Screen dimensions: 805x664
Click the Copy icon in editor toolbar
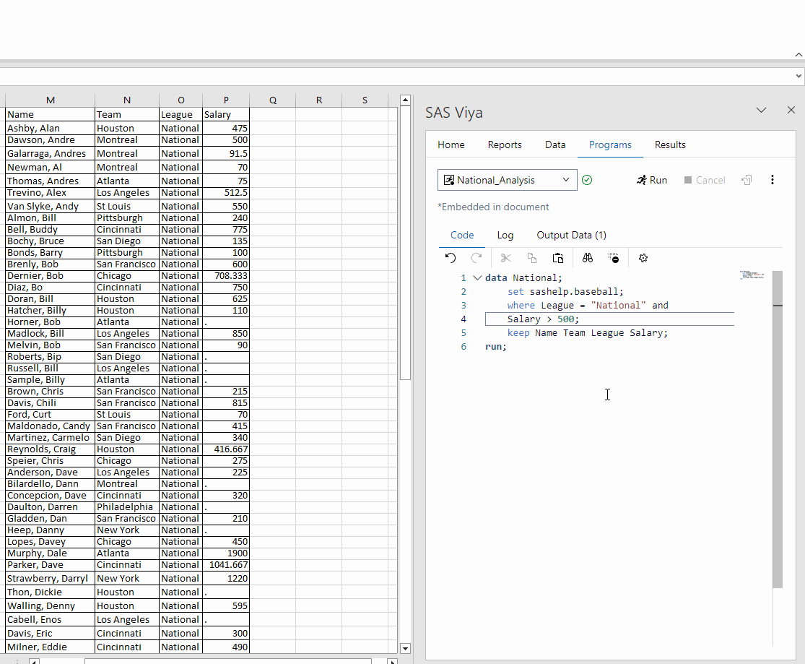(x=532, y=258)
